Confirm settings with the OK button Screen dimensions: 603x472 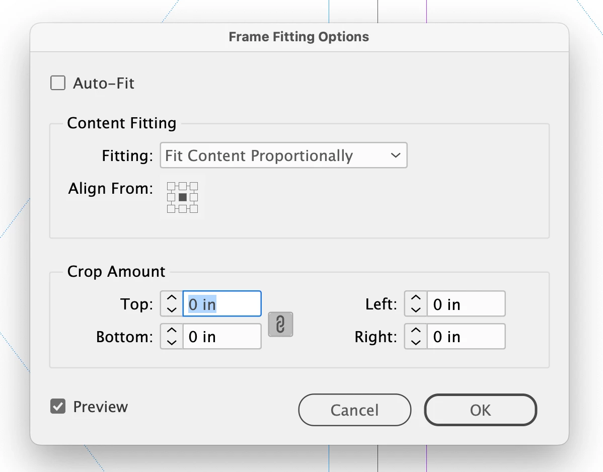click(480, 410)
